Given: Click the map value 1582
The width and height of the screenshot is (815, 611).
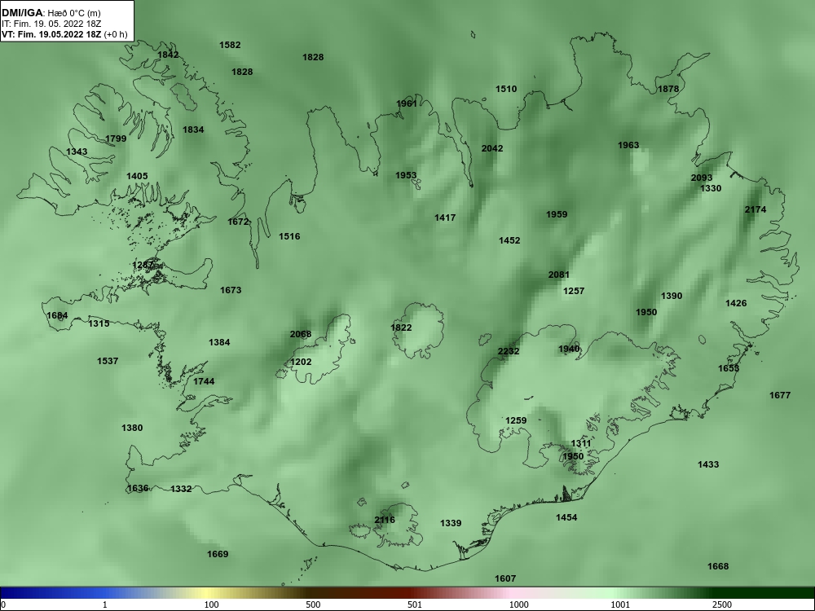Looking at the screenshot, I should [230, 45].
